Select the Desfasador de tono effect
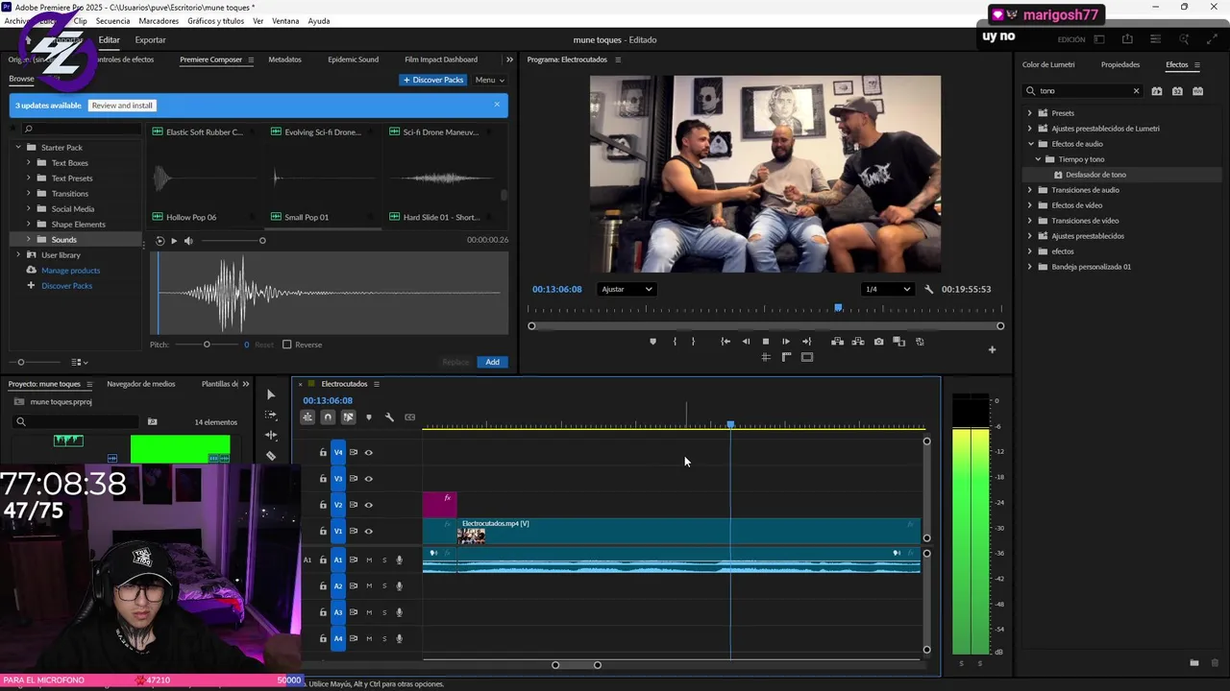This screenshot has height=691, width=1230. point(1095,175)
